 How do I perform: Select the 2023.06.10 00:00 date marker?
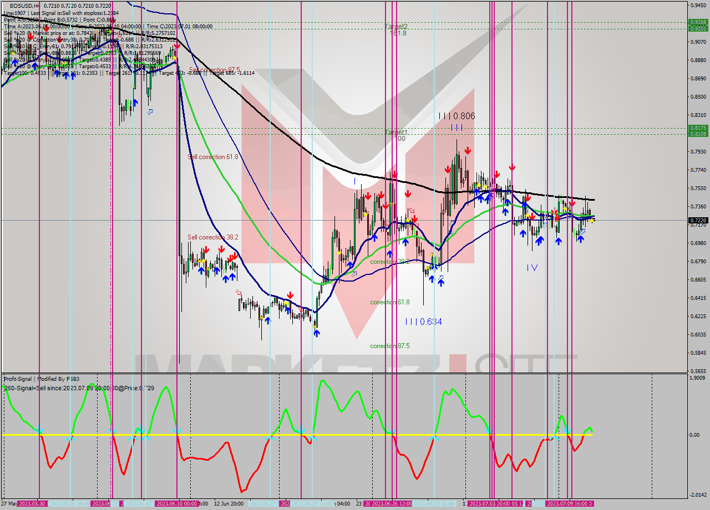[x=176, y=503]
